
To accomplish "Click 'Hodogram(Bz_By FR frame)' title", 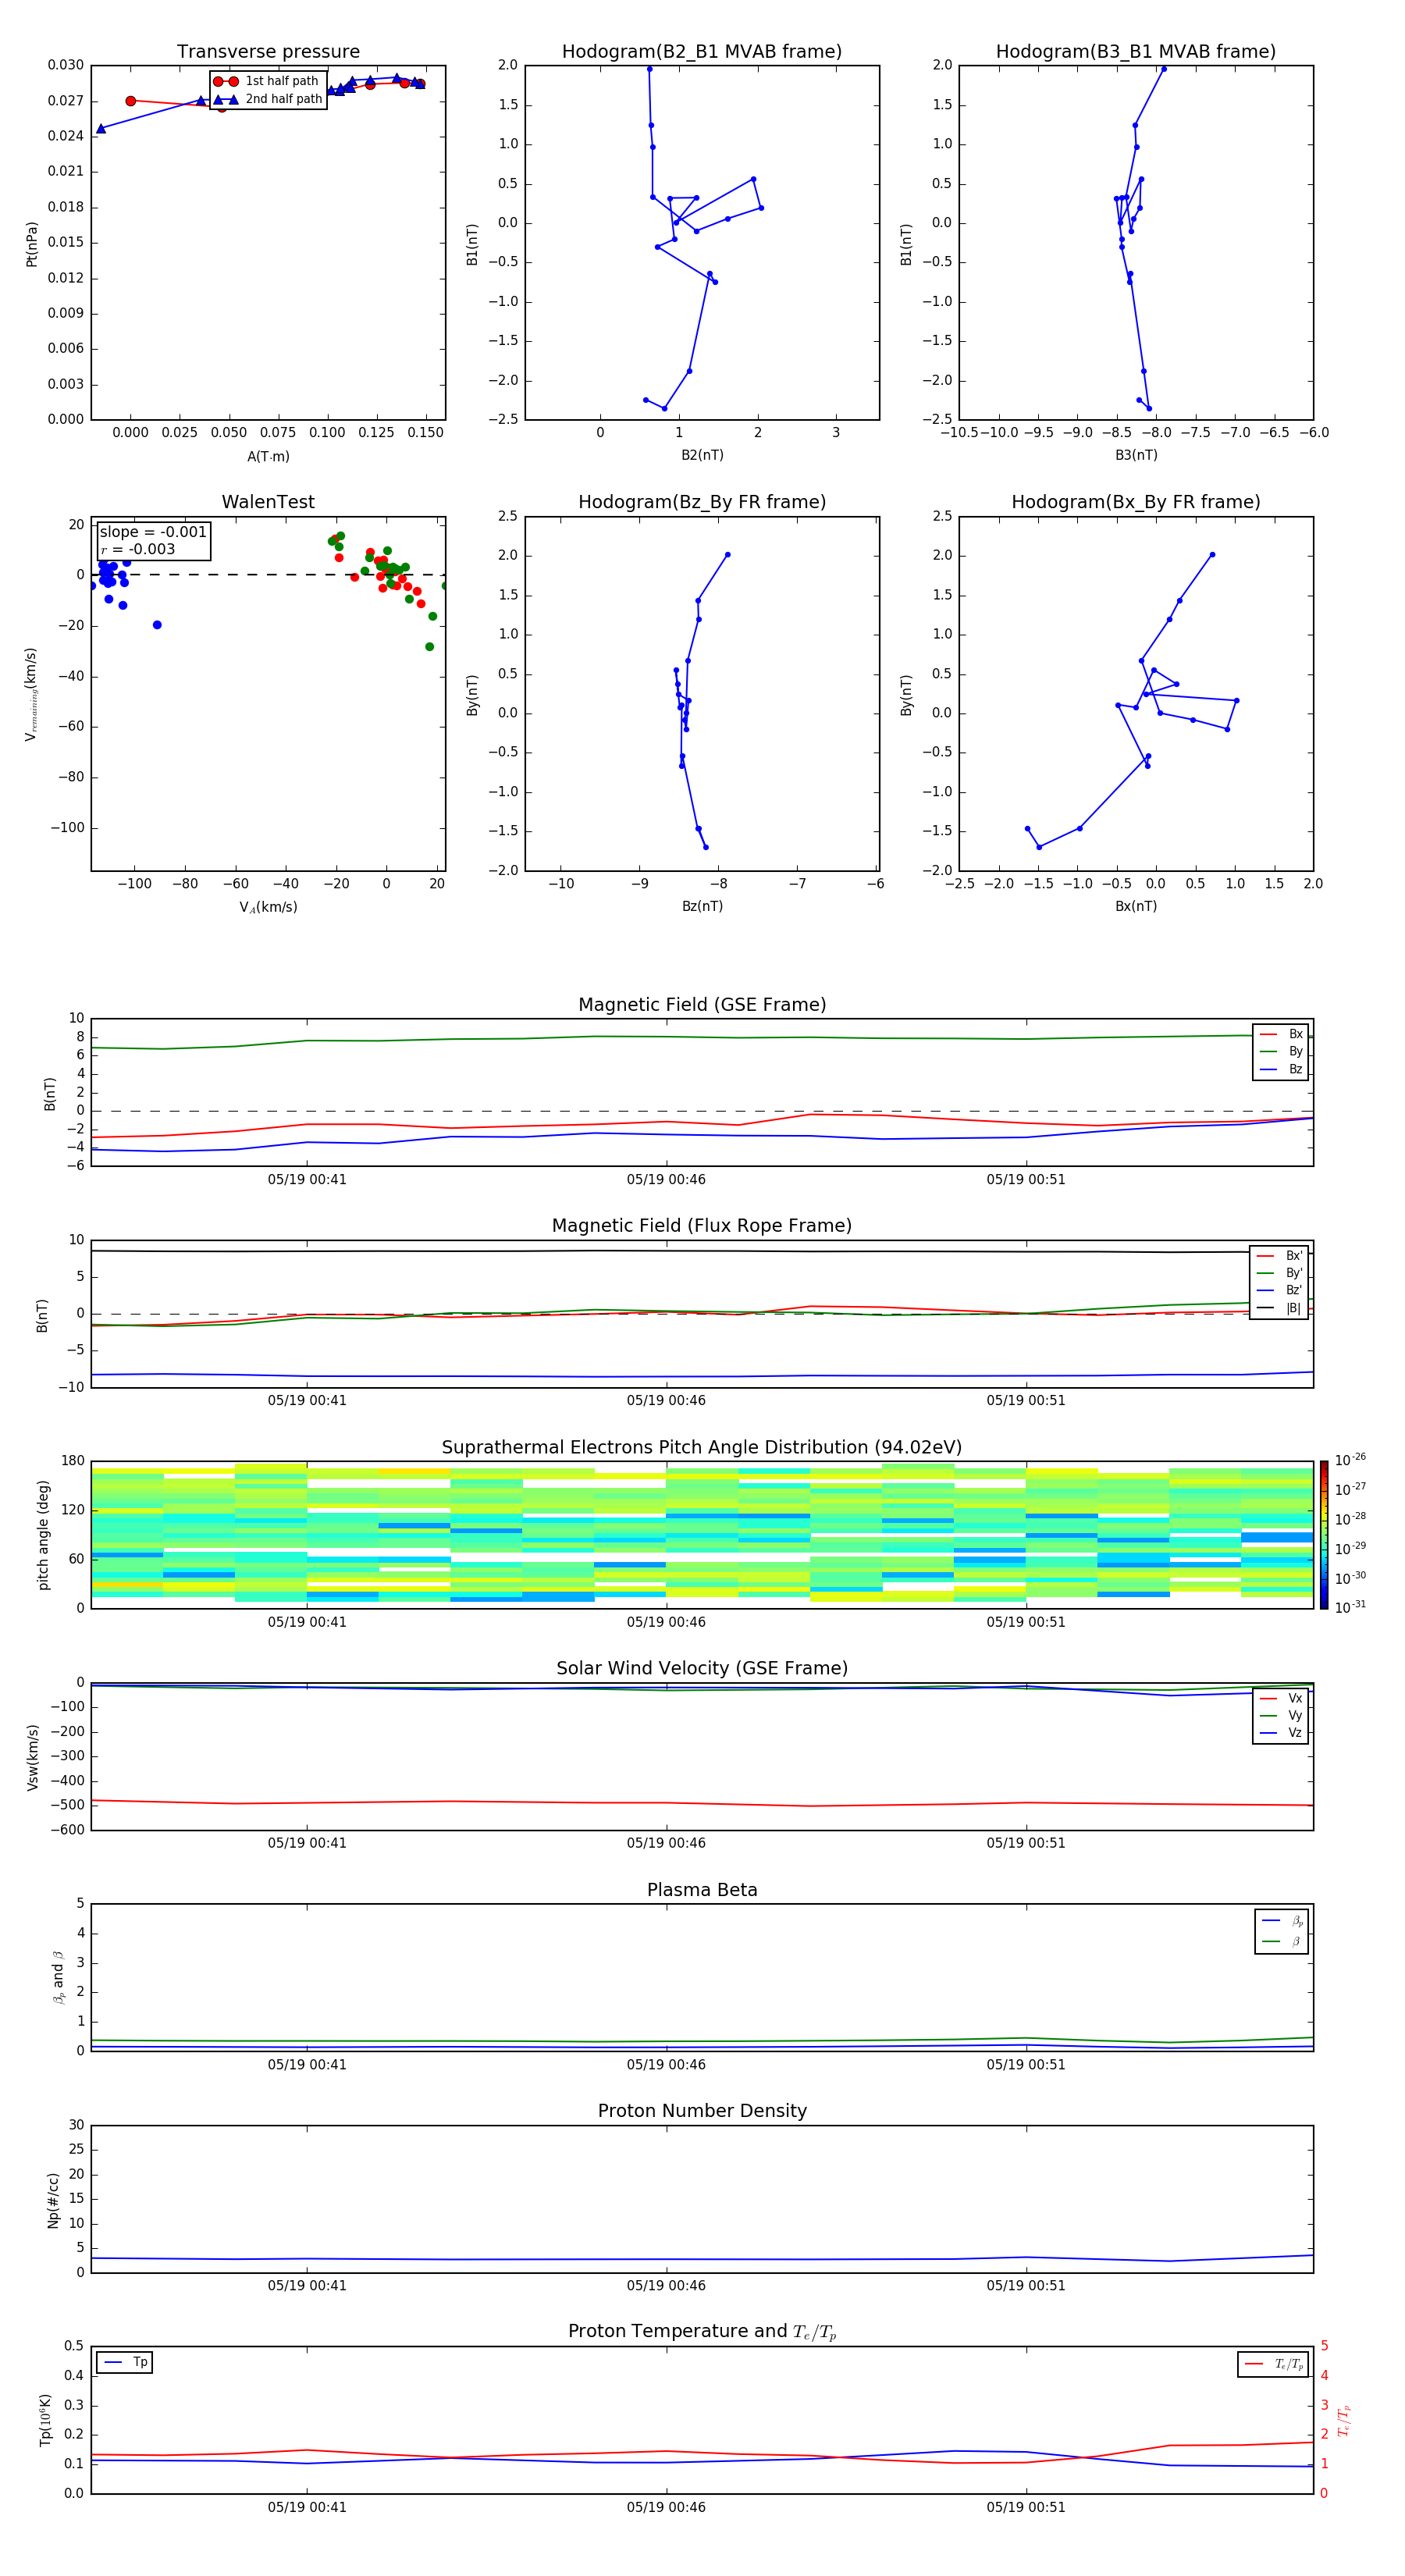I will coord(702,502).
